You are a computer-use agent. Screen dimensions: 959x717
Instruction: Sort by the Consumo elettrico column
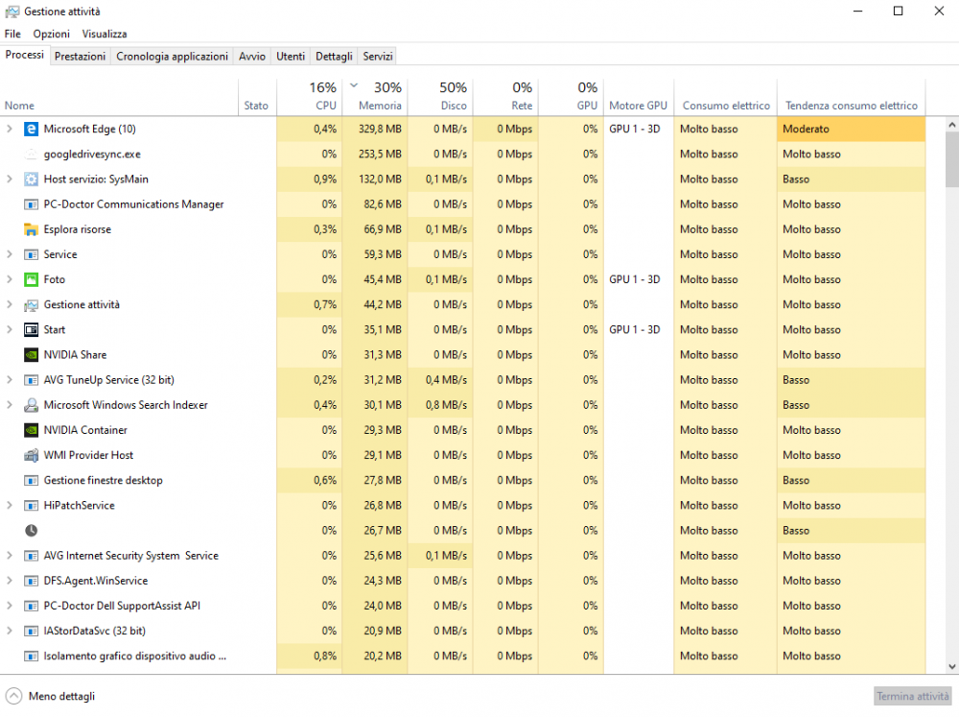pyautogui.click(x=726, y=97)
